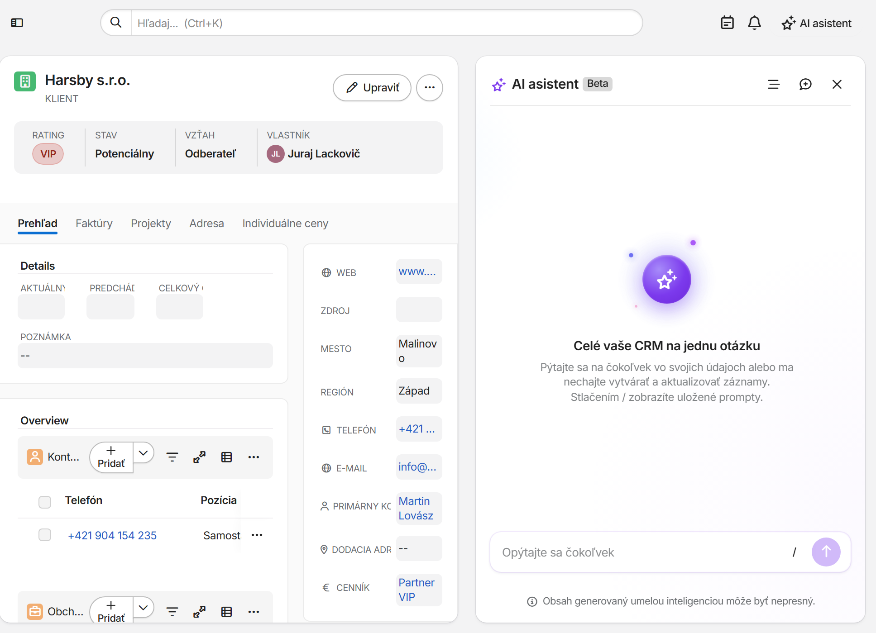Open Kontakty section more options
Image resolution: width=876 pixels, height=633 pixels.
pos(254,457)
